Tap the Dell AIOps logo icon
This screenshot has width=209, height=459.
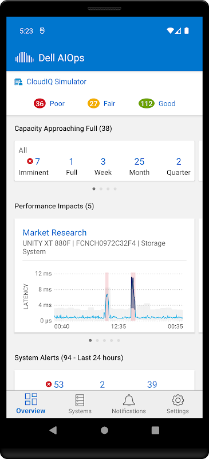coord(25,58)
